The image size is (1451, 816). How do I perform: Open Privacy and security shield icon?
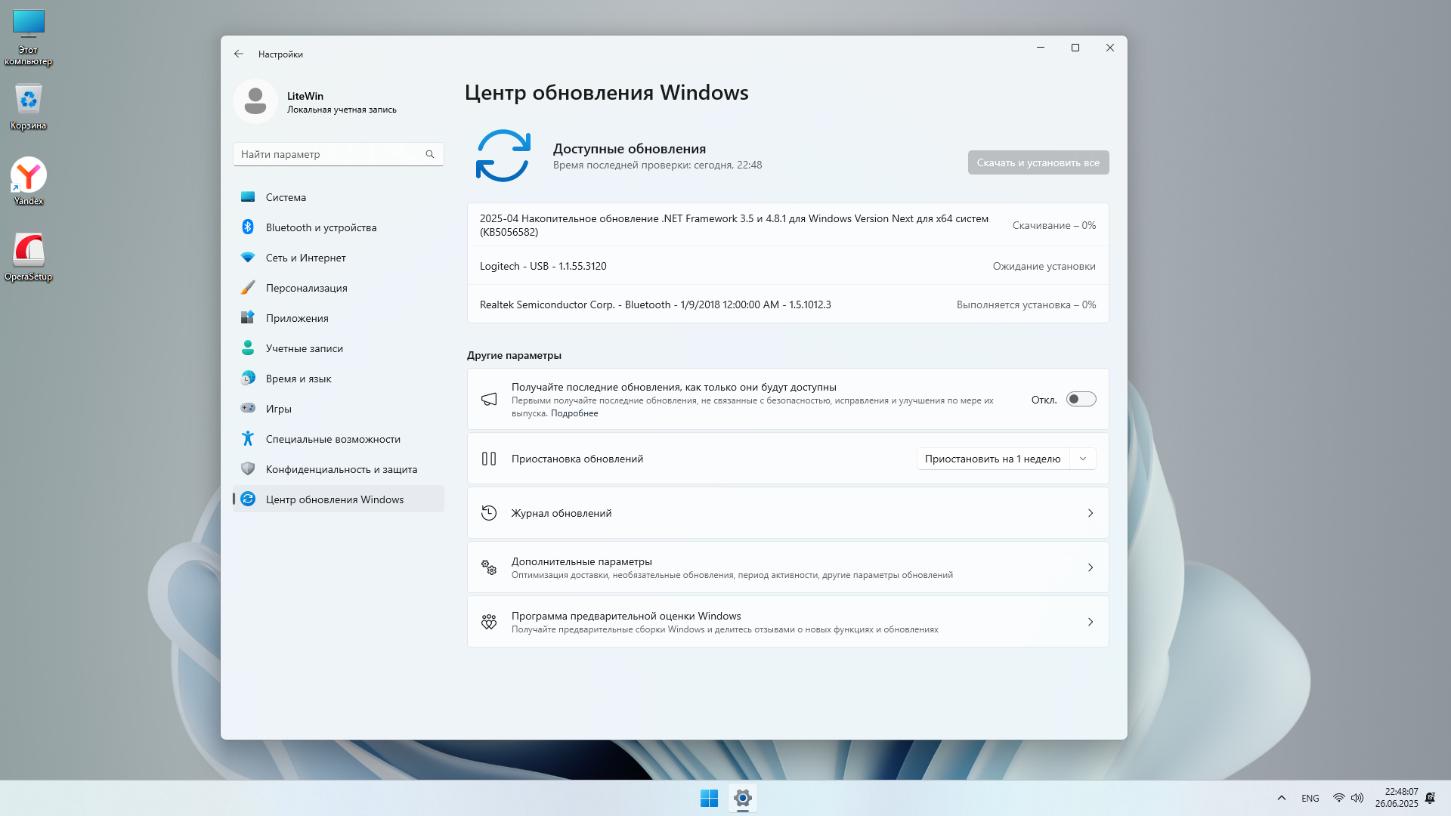pyautogui.click(x=248, y=469)
